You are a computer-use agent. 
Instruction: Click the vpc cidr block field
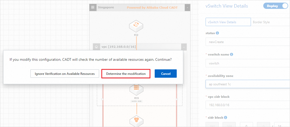tap(248, 105)
